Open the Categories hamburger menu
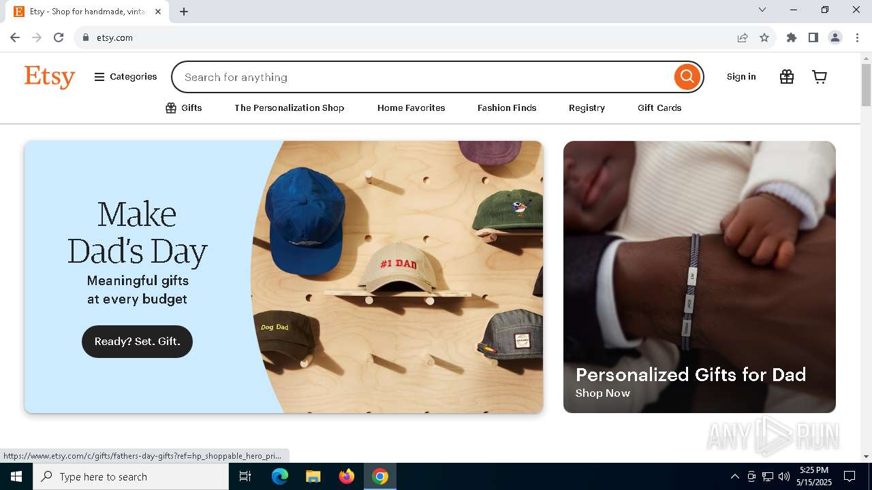Viewport: 872px width, 490px height. (125, 77)
